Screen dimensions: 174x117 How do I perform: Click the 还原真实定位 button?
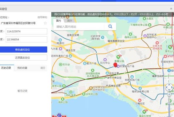23,58
